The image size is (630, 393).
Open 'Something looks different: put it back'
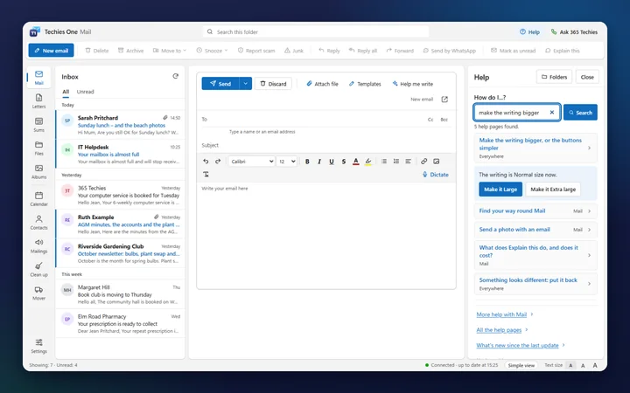click(x=535, y=284)
